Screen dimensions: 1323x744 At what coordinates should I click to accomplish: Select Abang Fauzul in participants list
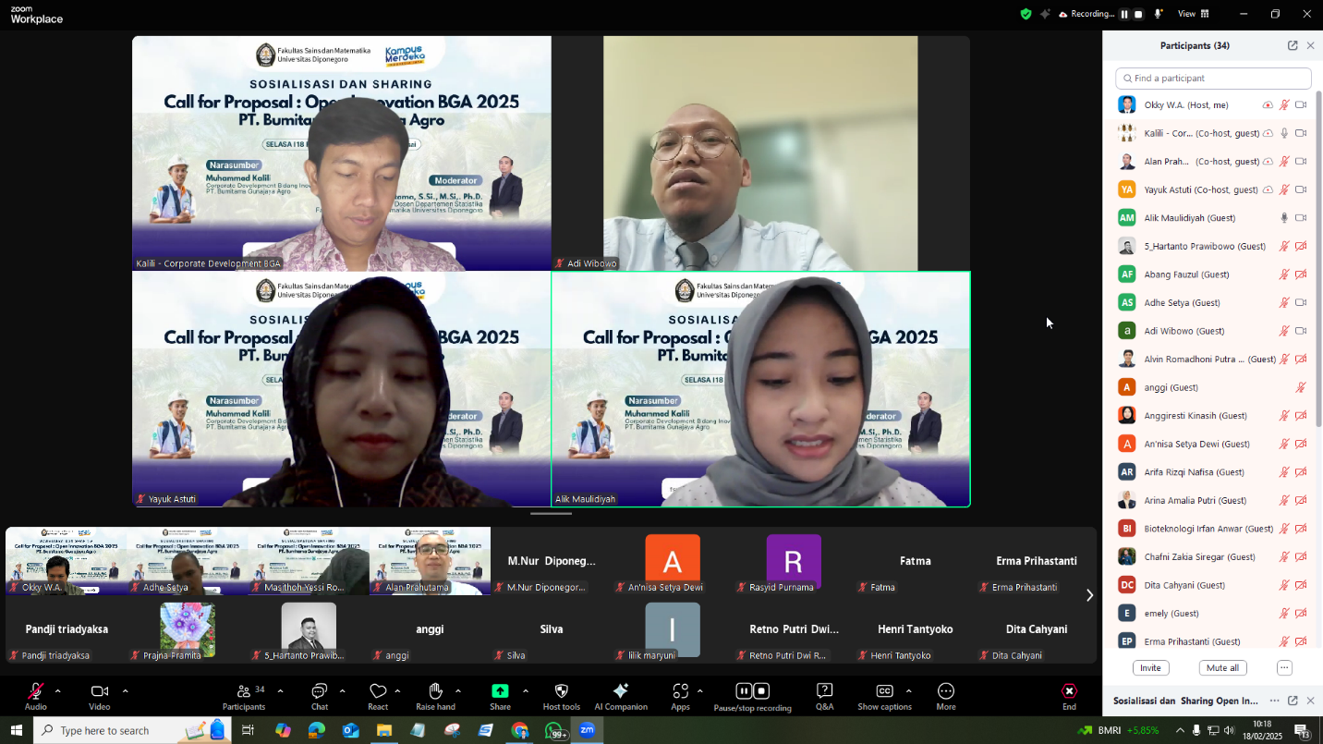1212,274
